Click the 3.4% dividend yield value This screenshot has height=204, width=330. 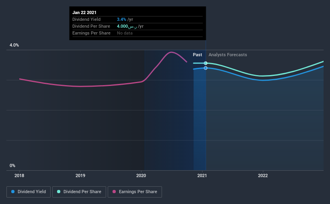pyautogui.click(x=121, y=19)
